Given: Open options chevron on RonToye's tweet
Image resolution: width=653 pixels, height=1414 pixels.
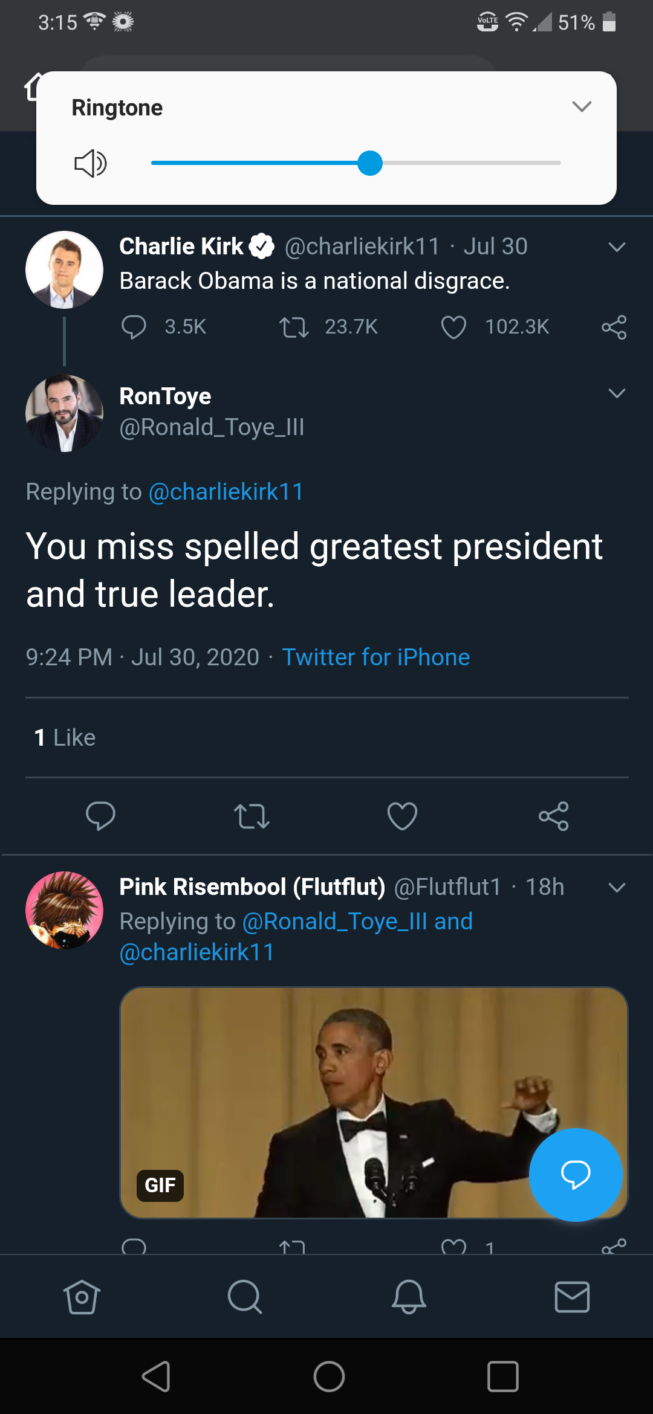Looking at the screenshot, I should (617, 393).
